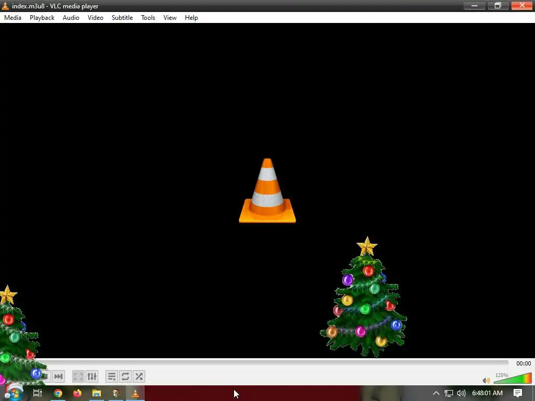Click the 00:00 remaining time label

pyautogui.click(x=524, y=363)
